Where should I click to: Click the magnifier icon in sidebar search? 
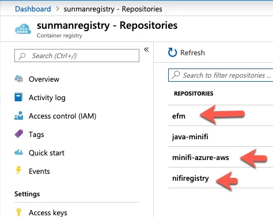22,56
